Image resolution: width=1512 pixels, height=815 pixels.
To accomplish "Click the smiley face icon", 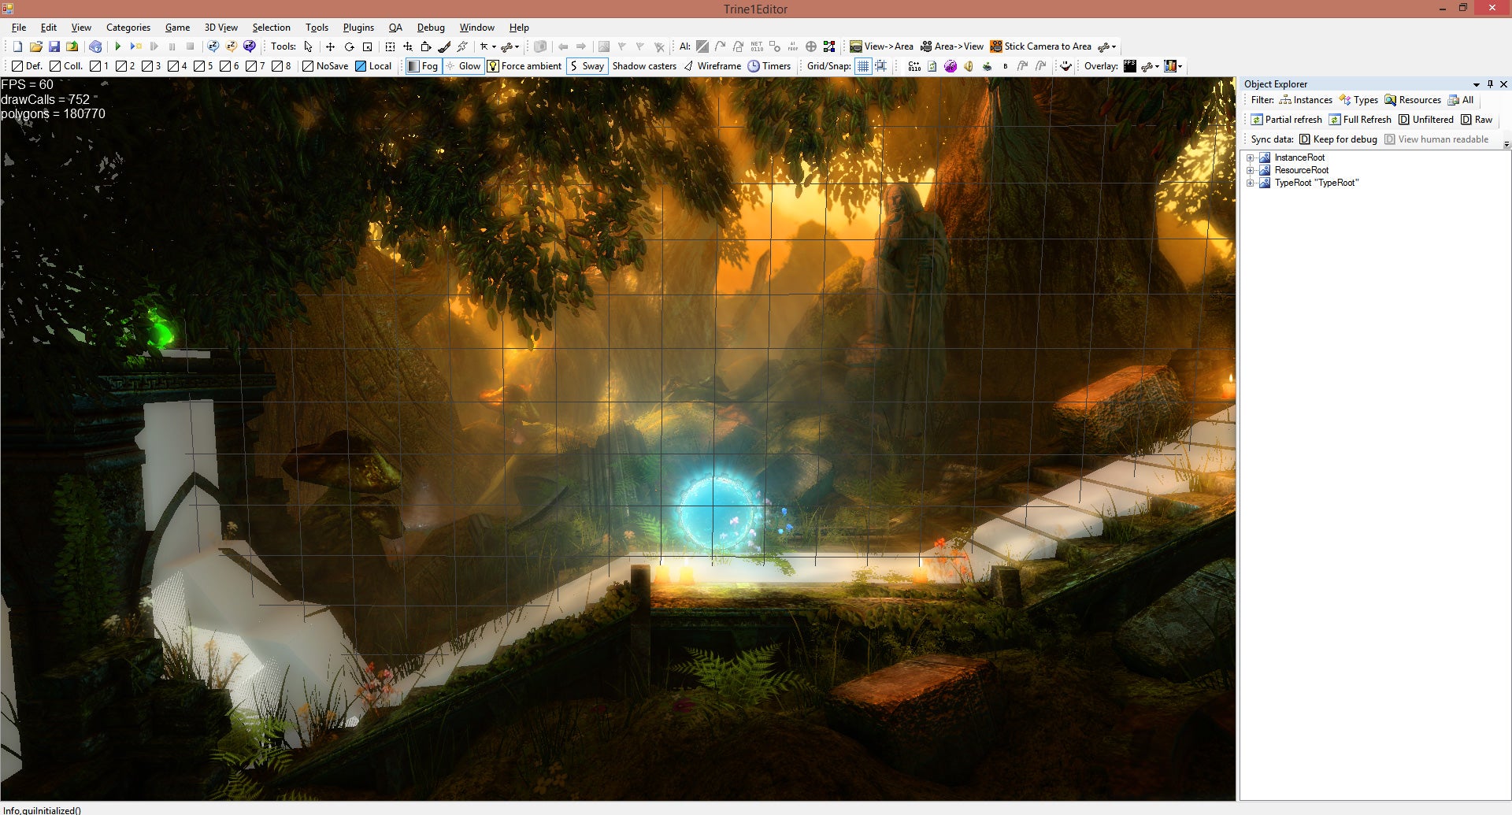I will [x=1065, y=66].
